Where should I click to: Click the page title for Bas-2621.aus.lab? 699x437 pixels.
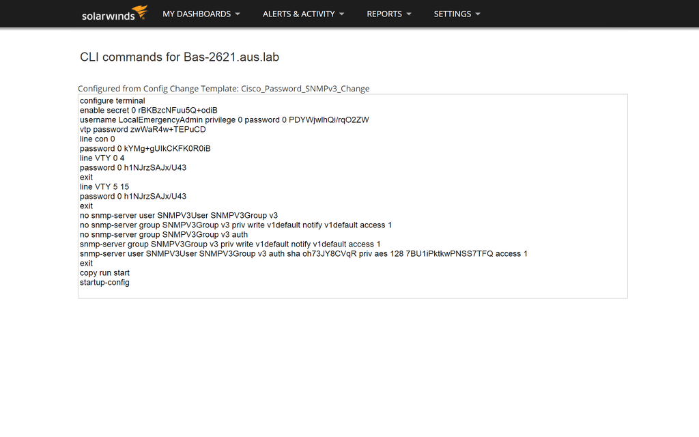(180, 57)
